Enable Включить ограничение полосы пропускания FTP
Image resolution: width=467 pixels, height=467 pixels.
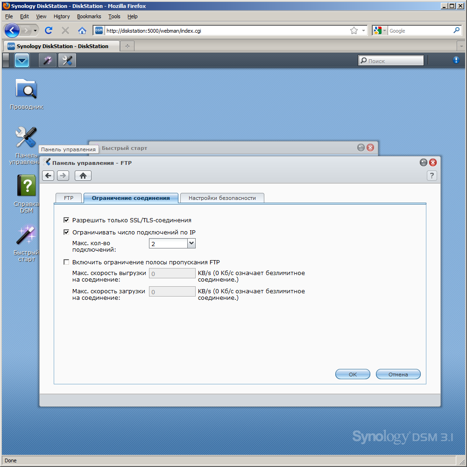point(66,262)
